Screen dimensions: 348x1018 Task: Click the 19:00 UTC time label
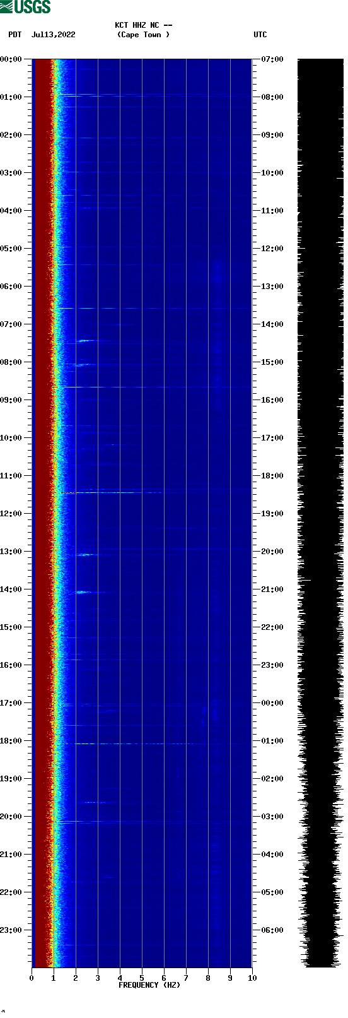[x=272, y=514]
